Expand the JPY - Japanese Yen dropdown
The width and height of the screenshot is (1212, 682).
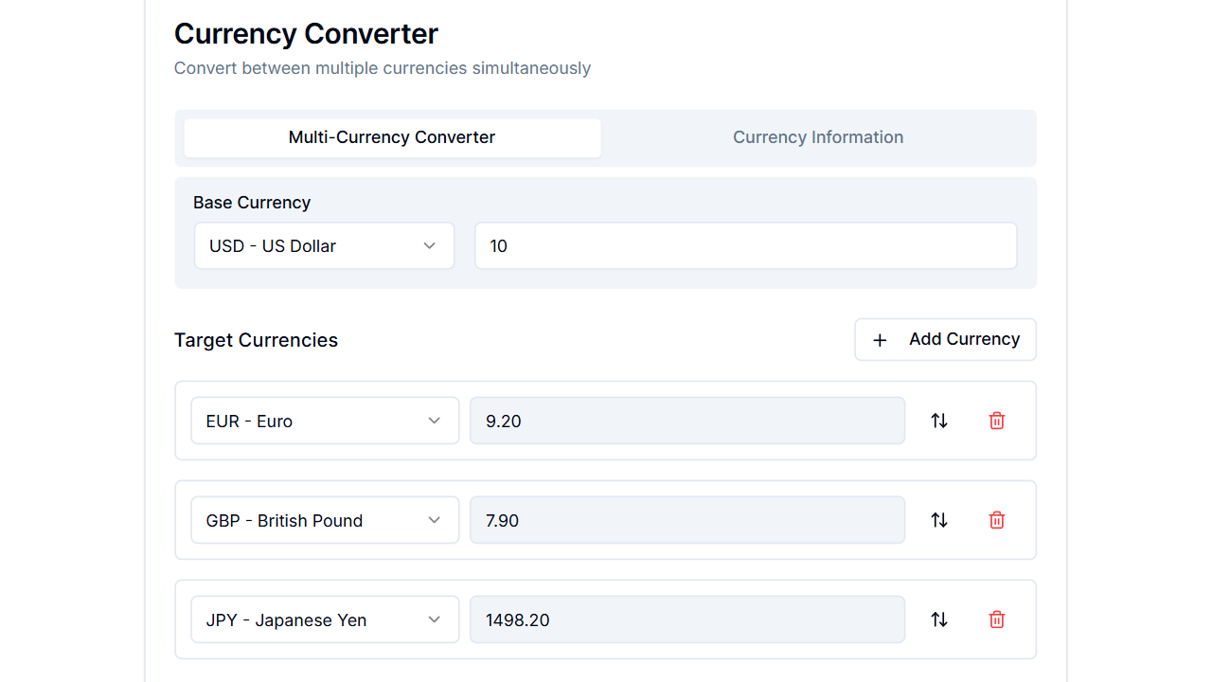coord(324,619)
